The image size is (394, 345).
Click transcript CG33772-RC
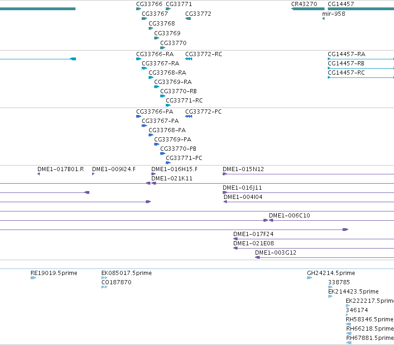[204, 54]
